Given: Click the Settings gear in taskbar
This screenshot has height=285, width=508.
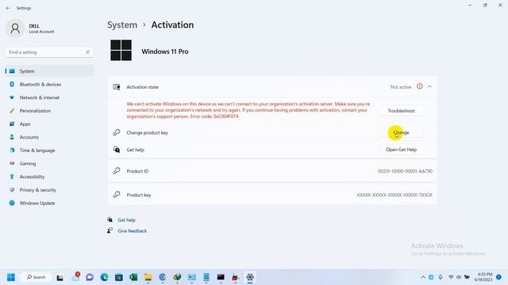Looking at the screenshot, I should (250, 277).
